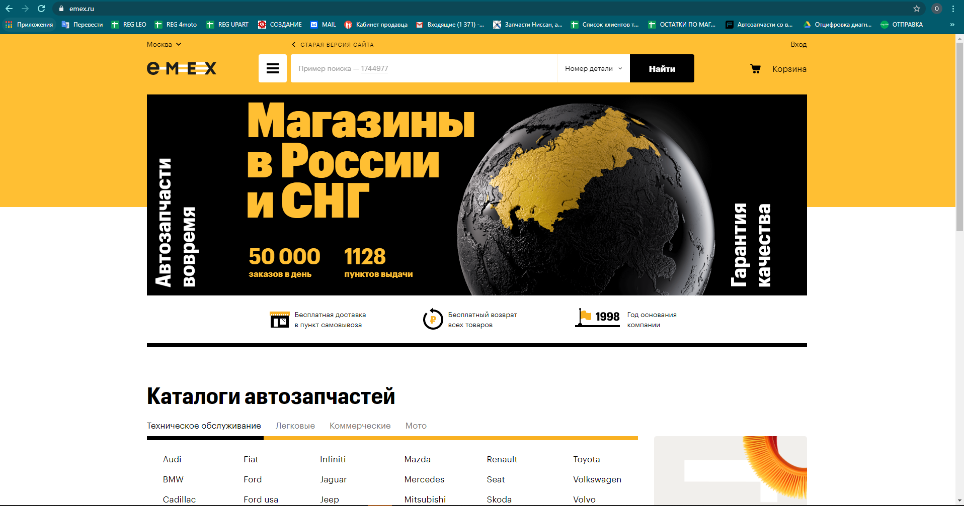964x506 pixels.
Task: Open the Renault catalog
Action: click(x=502, y=459)
